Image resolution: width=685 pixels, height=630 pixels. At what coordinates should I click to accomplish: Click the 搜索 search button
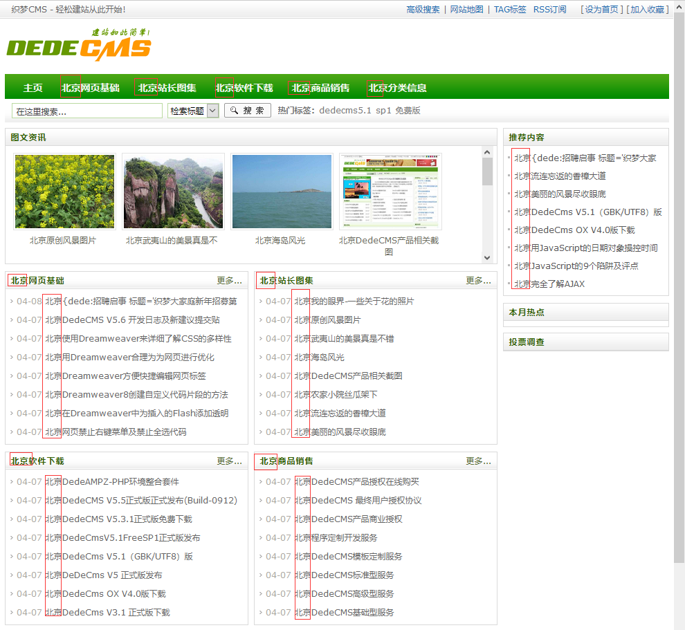point(248,111)
